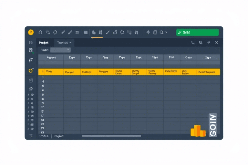
Task: Select the pencil tool in the top toolbar
Action: tap(70, 32)
